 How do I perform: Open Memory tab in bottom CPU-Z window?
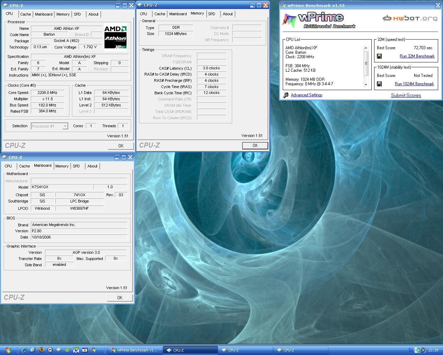[x=62, y=166]
